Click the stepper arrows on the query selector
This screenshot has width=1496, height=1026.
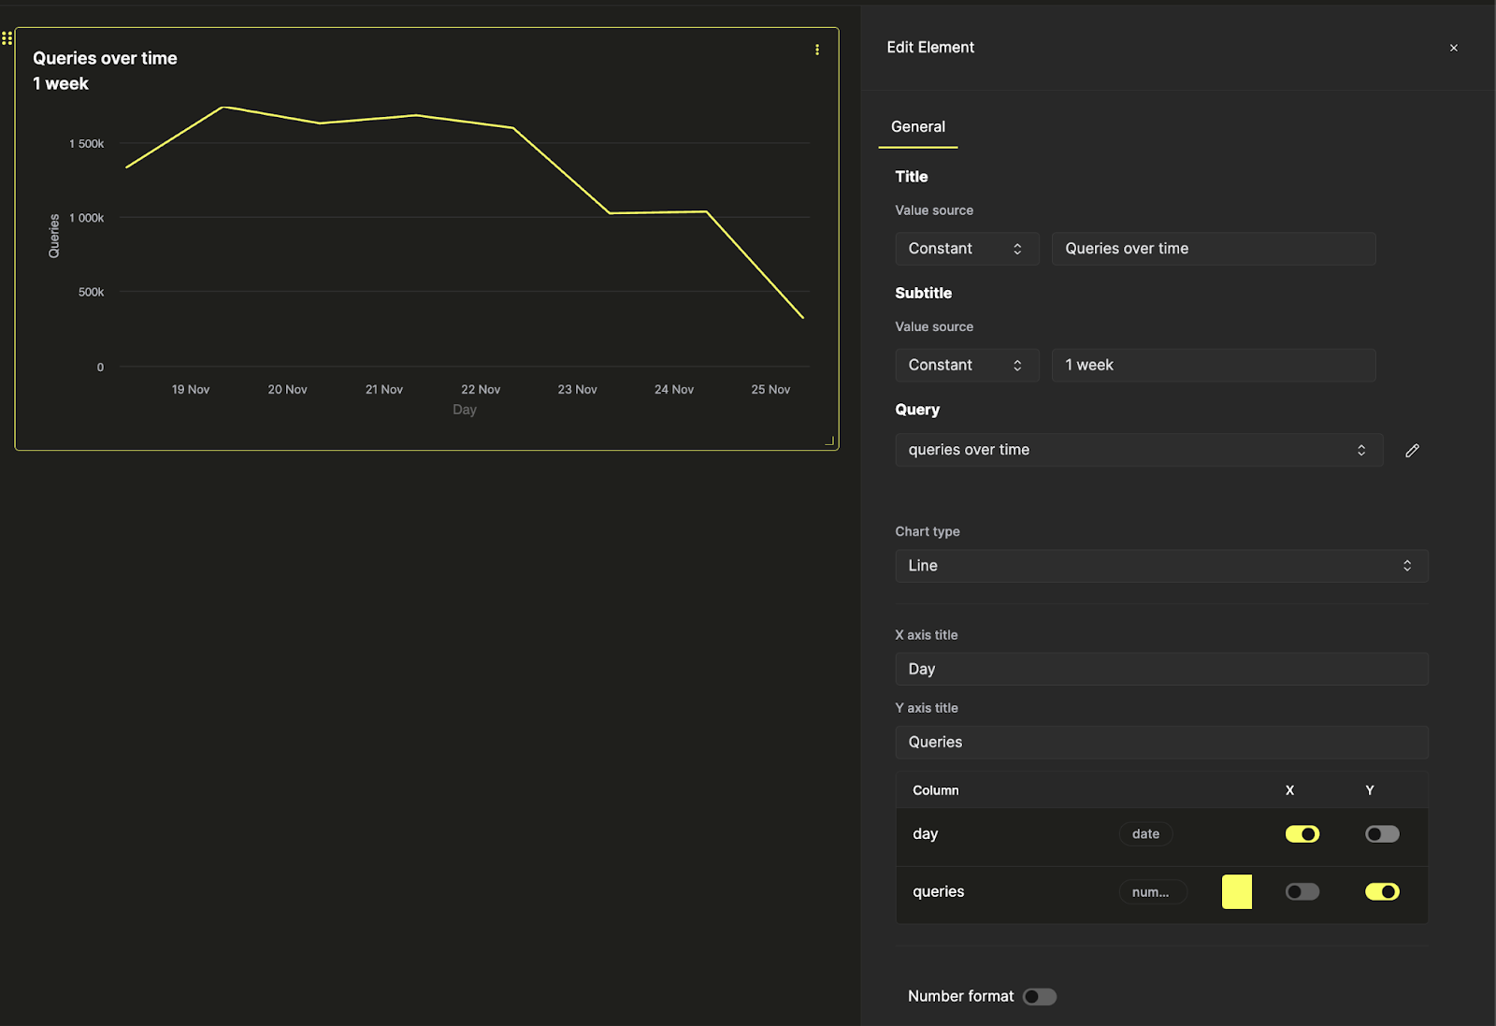click(x=1361, y=450)
